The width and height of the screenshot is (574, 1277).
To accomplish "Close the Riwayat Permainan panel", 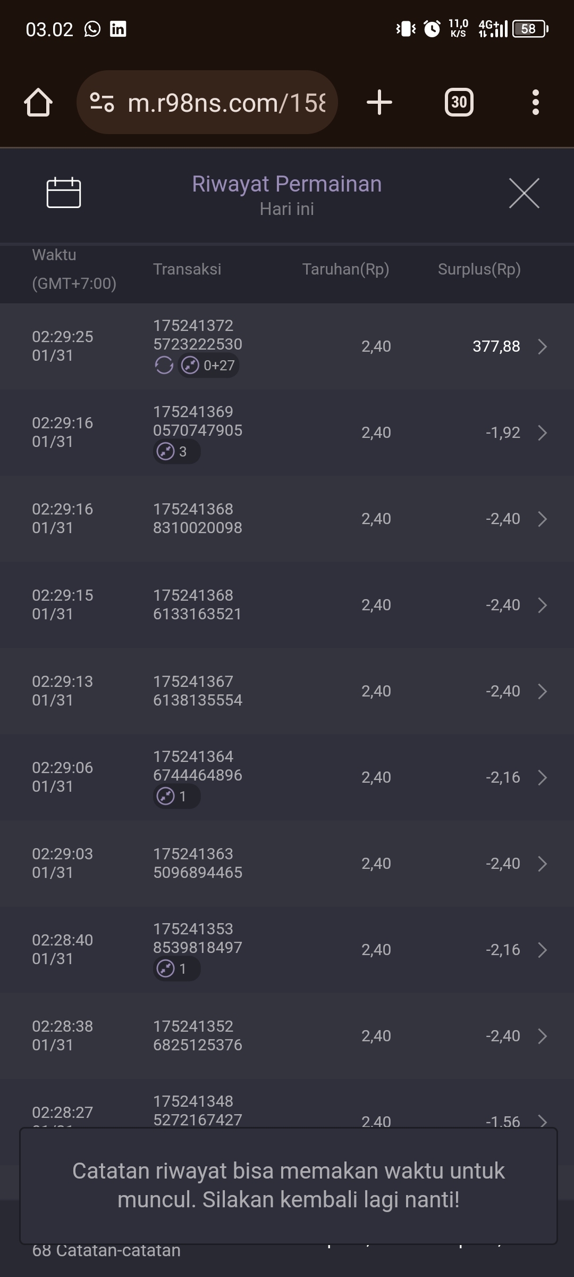I will point(524,193).
